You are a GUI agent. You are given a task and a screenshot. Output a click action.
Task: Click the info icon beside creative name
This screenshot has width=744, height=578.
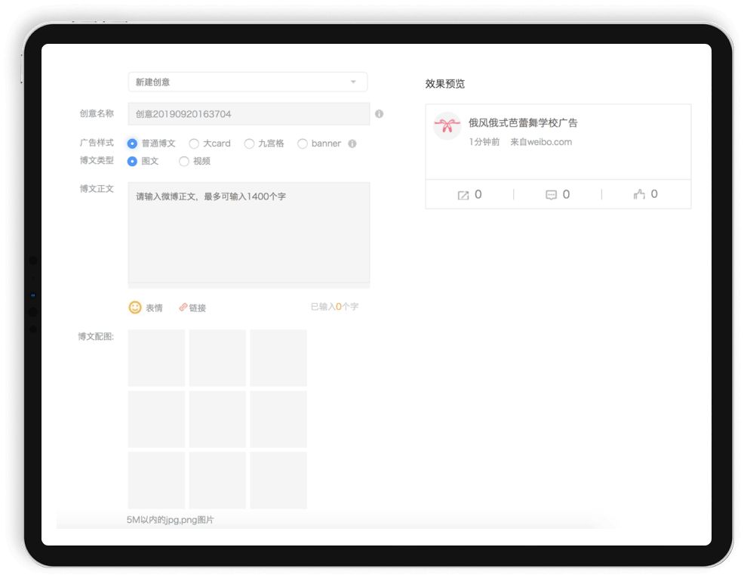379,114
